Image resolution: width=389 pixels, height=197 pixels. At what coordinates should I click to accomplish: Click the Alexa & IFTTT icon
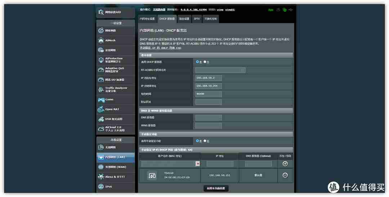point(101,177)
